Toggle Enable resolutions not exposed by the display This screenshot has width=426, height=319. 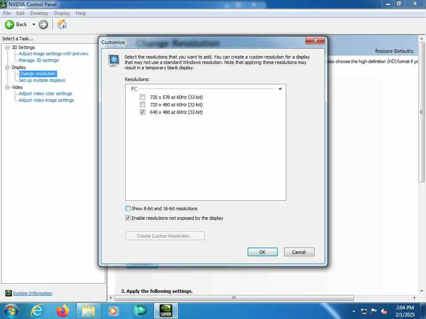(x=128, y=218)
